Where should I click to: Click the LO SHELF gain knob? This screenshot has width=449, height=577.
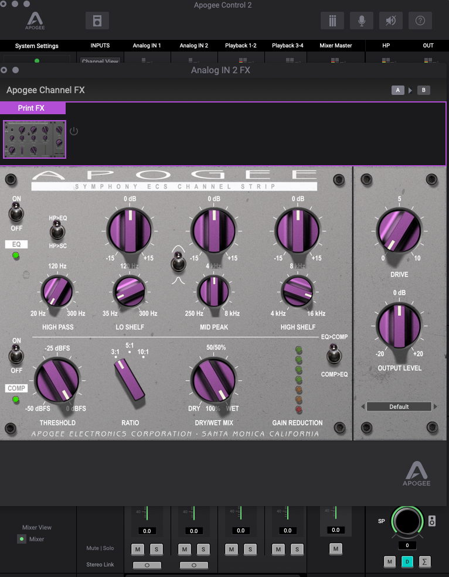(129, 231)
